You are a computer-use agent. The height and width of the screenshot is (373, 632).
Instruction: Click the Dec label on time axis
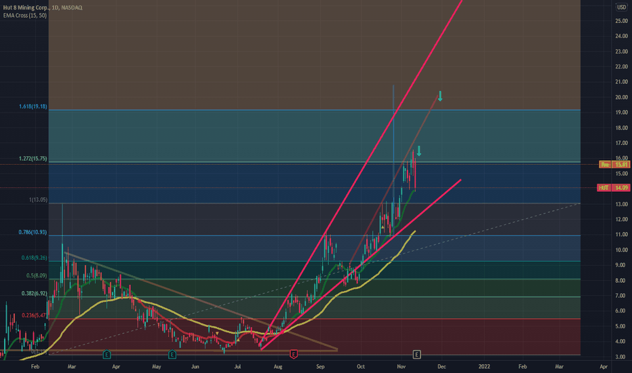(x=441, y=366)
